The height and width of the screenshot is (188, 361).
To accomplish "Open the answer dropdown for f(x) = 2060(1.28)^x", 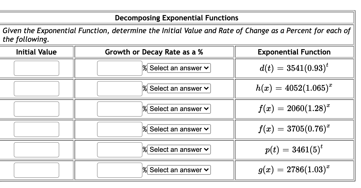I will 179,109.
